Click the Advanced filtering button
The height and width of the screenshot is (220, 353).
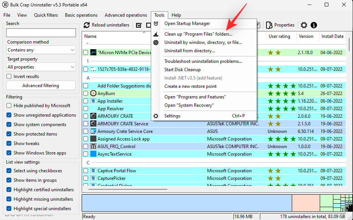click(x=41, y=86)
